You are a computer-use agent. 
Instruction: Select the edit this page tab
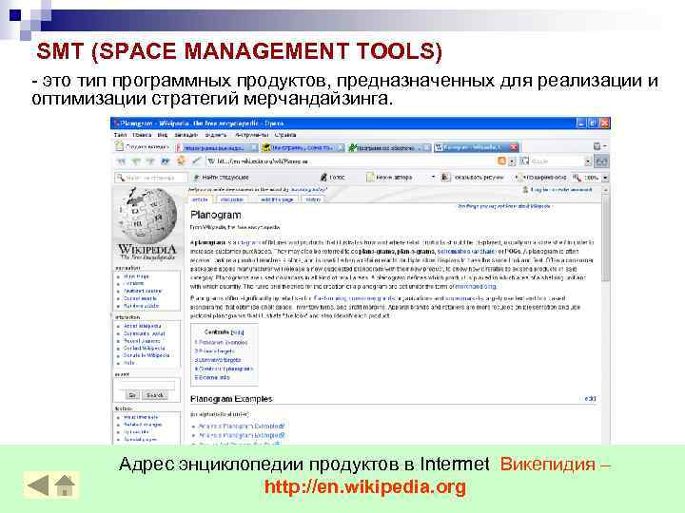277,199
